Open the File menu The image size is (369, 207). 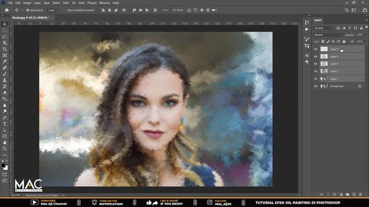pos(10,3)
